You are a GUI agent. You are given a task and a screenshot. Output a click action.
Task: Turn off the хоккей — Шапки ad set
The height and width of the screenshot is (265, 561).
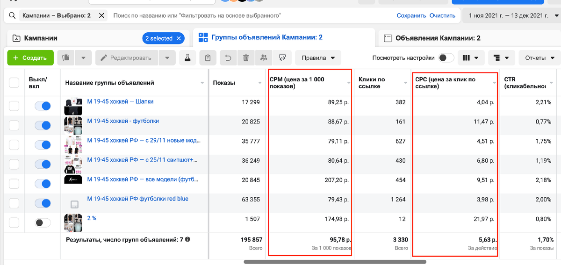(x=43, y=106)
